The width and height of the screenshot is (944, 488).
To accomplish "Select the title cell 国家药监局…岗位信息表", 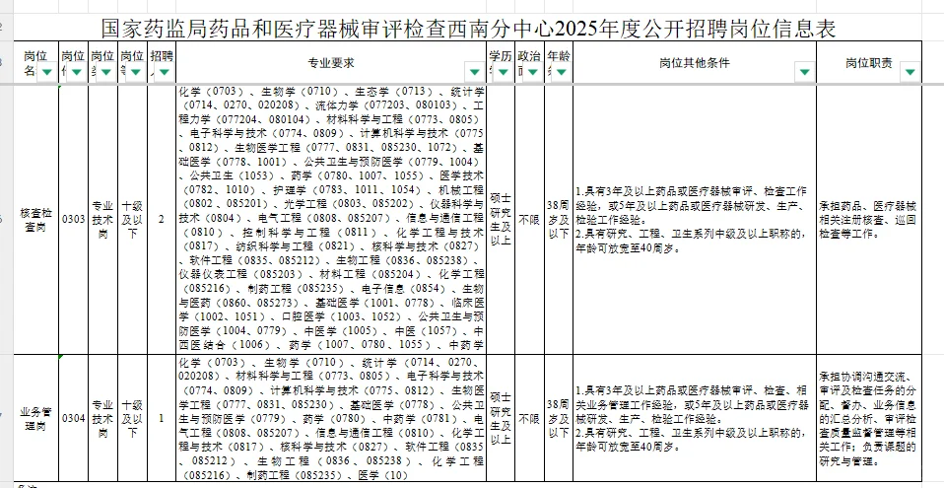I will (468, 28).
